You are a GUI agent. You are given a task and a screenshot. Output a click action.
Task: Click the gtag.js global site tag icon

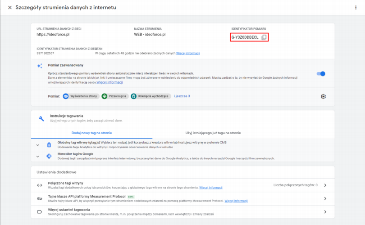pyautogui.click(x=49, y=145)
